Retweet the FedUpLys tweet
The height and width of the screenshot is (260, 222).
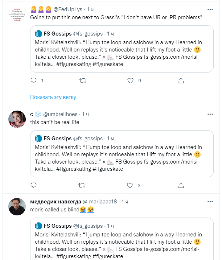83,81
